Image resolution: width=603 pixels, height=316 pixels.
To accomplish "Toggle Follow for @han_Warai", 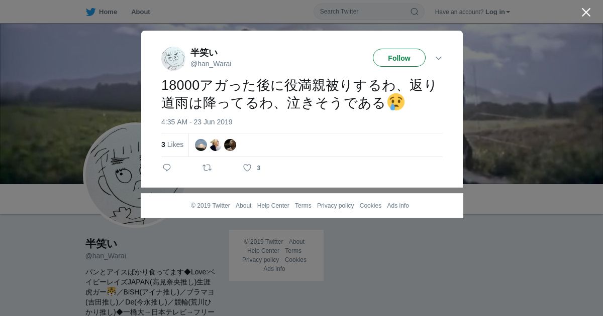I will click(399, 58).
